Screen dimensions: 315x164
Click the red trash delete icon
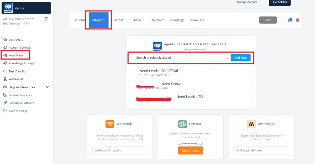(x=297, y=20)
